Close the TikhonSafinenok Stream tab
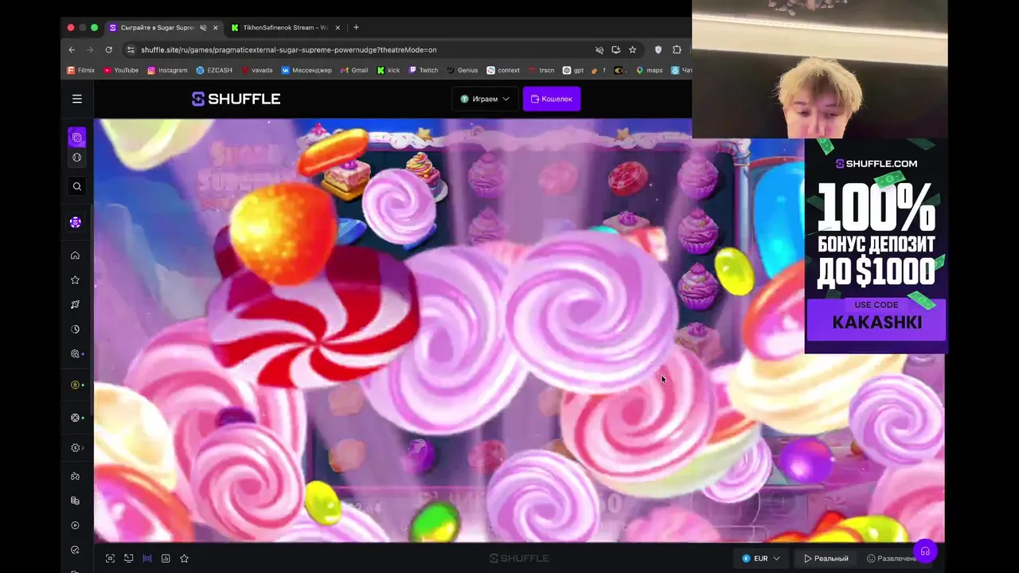Screen dimensions: 1019x573 [338, 28]
